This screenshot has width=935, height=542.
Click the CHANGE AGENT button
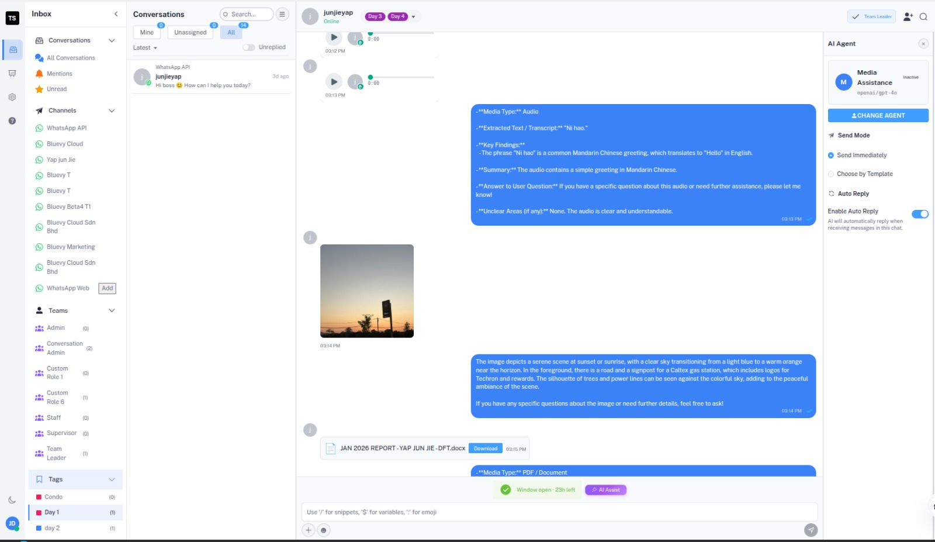point(878,116)
